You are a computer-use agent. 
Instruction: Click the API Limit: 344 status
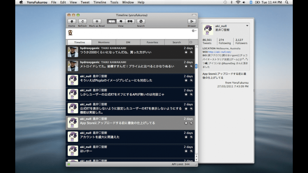(181, 164)
